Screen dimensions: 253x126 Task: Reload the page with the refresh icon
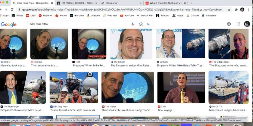tap(12, 10)
